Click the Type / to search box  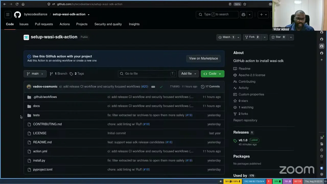pyautogui.click(x=217, y=15)
